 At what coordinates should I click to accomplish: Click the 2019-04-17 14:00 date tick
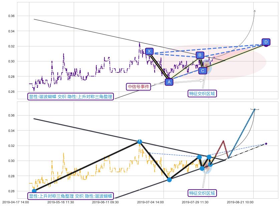coord(16,202)
